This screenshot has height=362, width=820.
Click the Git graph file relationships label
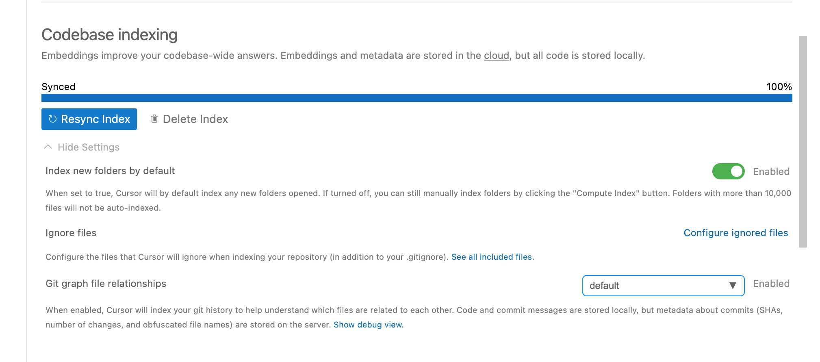click(106, 284)
